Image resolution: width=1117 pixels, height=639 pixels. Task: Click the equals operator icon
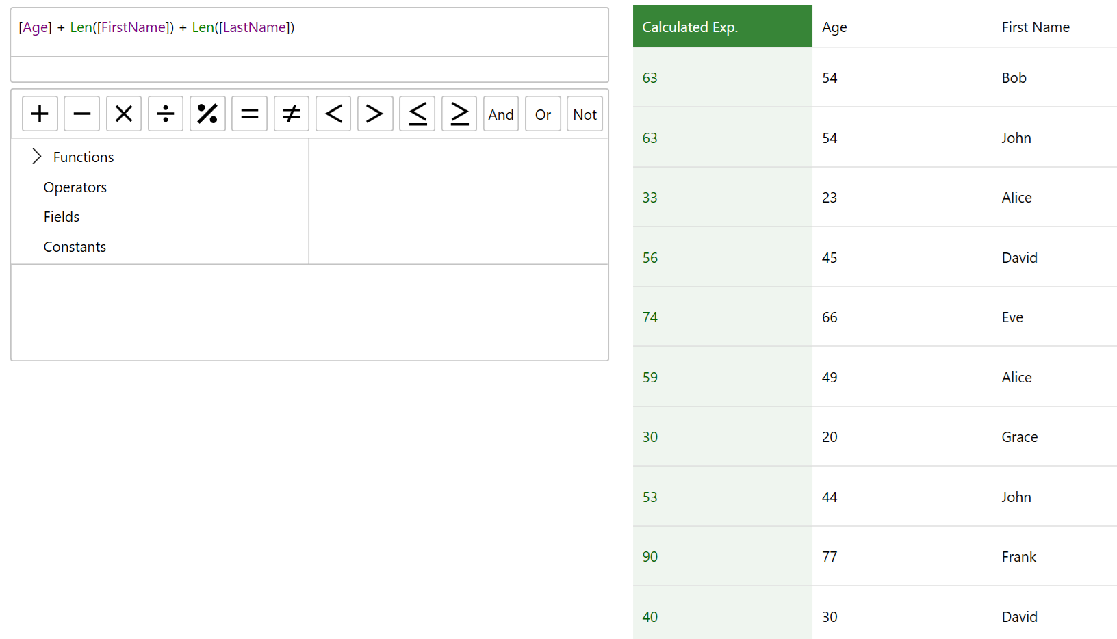tap(249, 114)
